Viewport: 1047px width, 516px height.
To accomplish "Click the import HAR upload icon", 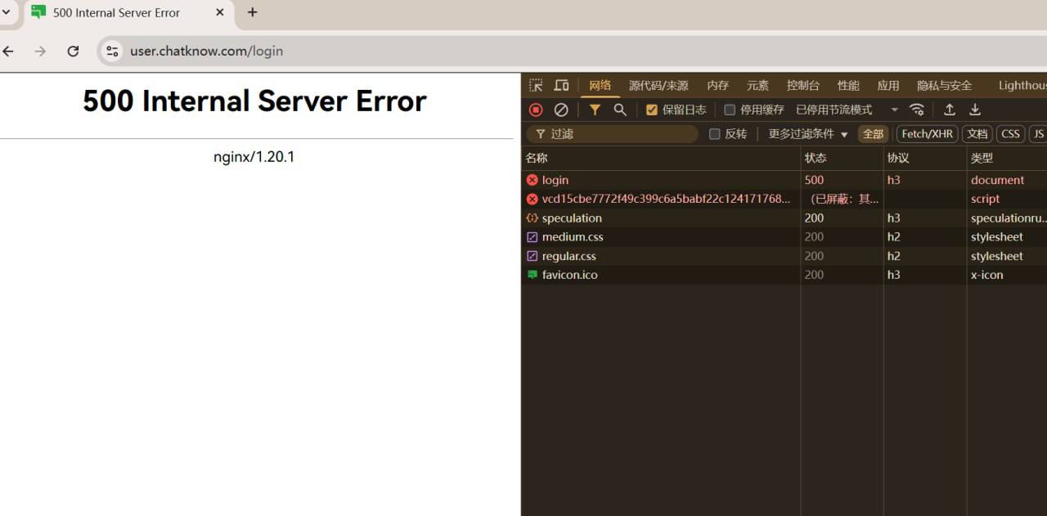I will [950, 110].
